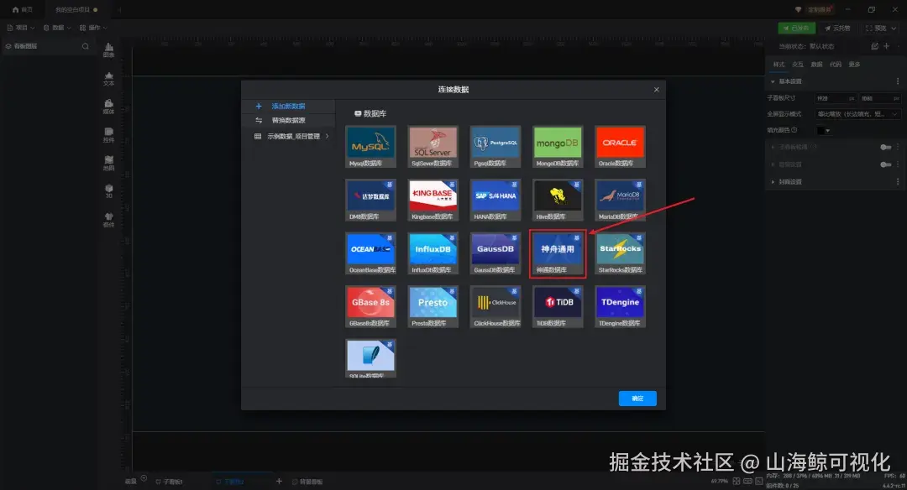Screen dimensions: 907x490
Task: Expand the 示例数据_项目管理 entry
Action: click(x=293, y=137)
